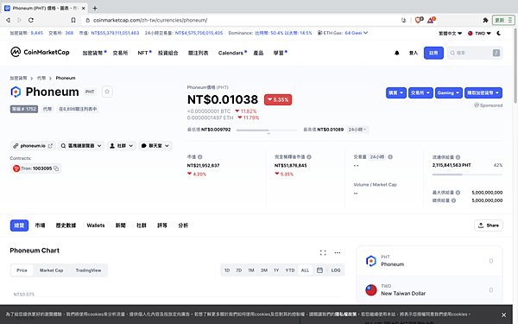Set chart range to 7D

(x=238, y=270)
